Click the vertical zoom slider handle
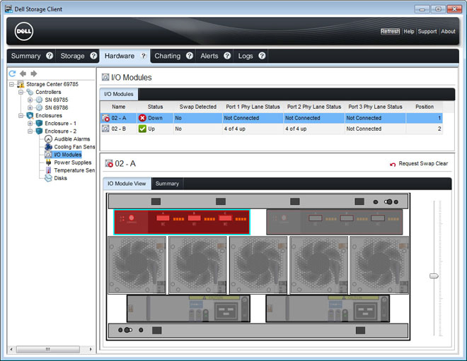 coord(434,276)
